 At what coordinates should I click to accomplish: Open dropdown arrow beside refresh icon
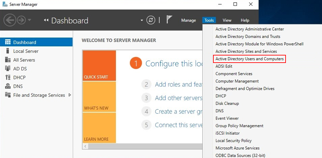[x=142, y=20]
